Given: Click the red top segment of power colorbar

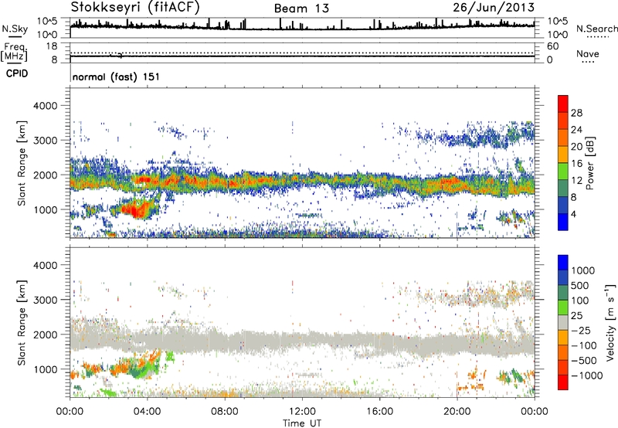Looking at the screenshot, I should point(563,104).
